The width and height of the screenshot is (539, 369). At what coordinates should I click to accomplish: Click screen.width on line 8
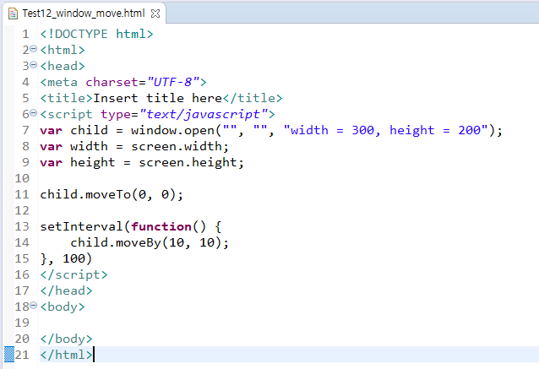[177, 146]
